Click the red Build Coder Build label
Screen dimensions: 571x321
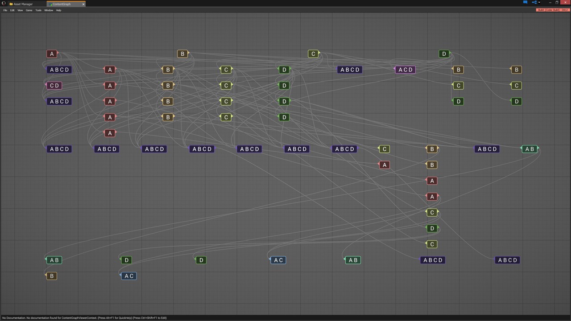(x=552, y=10)
